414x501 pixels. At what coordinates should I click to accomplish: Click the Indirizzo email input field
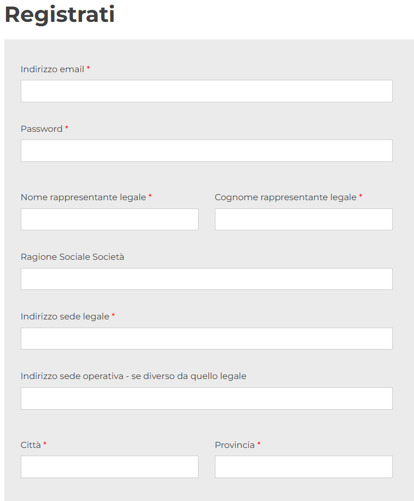click(x=206, y=91)
